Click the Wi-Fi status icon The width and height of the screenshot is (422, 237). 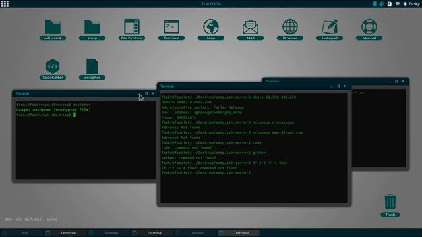click(397, 4)
